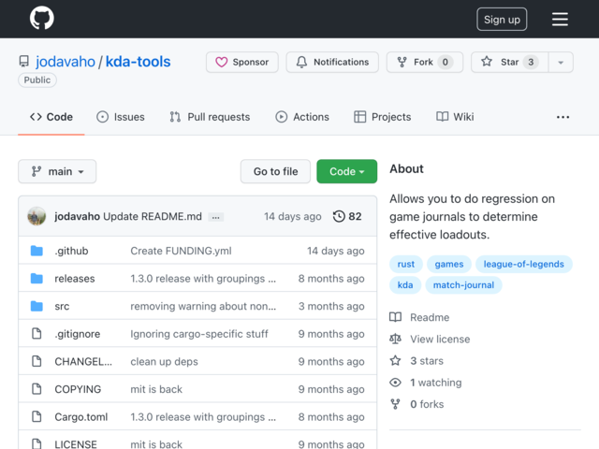Open the Cargo.toml file
The image size is (599, 449).
tap(81, 417)
